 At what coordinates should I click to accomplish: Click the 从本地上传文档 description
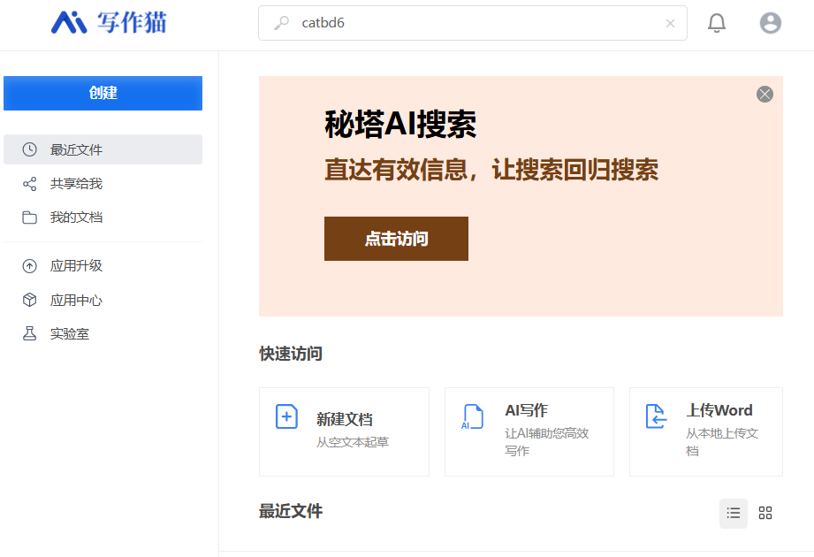[x=722, y=442]
